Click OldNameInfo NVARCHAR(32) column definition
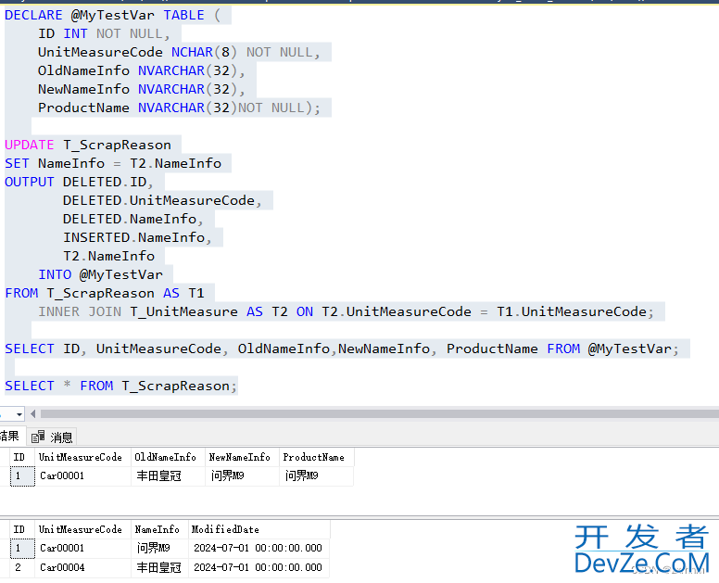This screenshot has width=719, height=583. coord(141,70)
